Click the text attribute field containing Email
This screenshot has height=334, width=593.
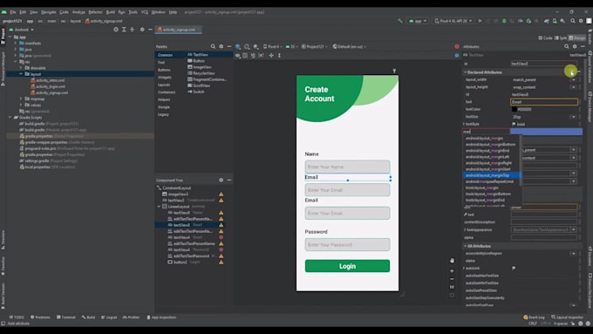(544, 102)
